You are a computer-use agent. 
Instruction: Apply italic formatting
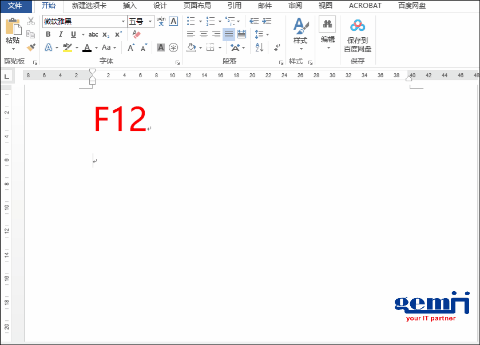click(x=61, y=34)
